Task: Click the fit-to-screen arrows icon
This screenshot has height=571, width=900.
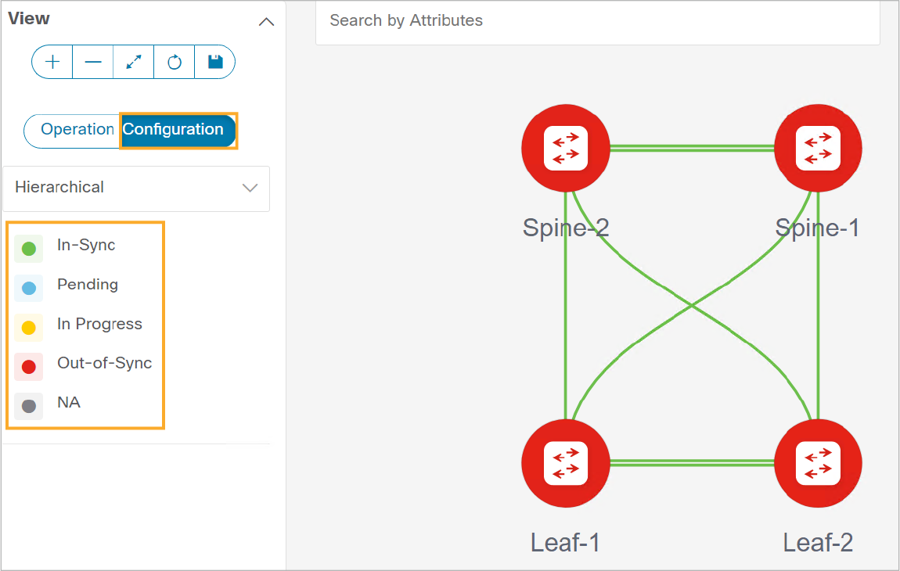Action: coord(134,62)
